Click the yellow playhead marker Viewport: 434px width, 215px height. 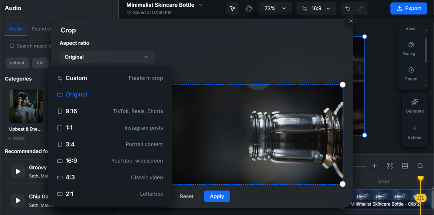click(420, 178)
